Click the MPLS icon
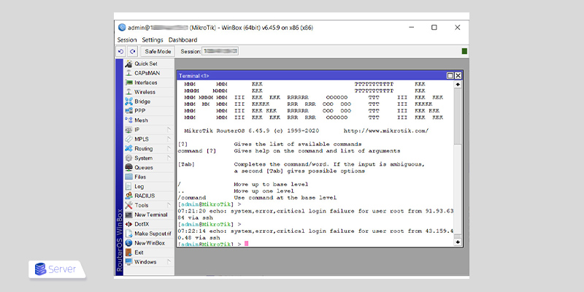The width and height of the screenshot is (584, 292). pyautogui.click(x=128, y=139)
